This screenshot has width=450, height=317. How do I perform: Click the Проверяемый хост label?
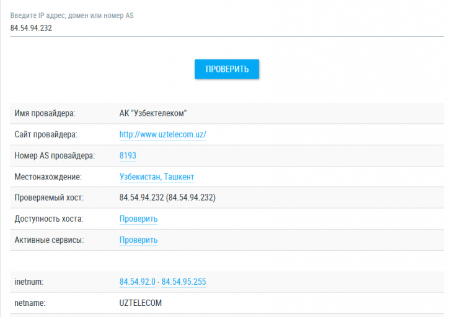(x=49, y=198)
